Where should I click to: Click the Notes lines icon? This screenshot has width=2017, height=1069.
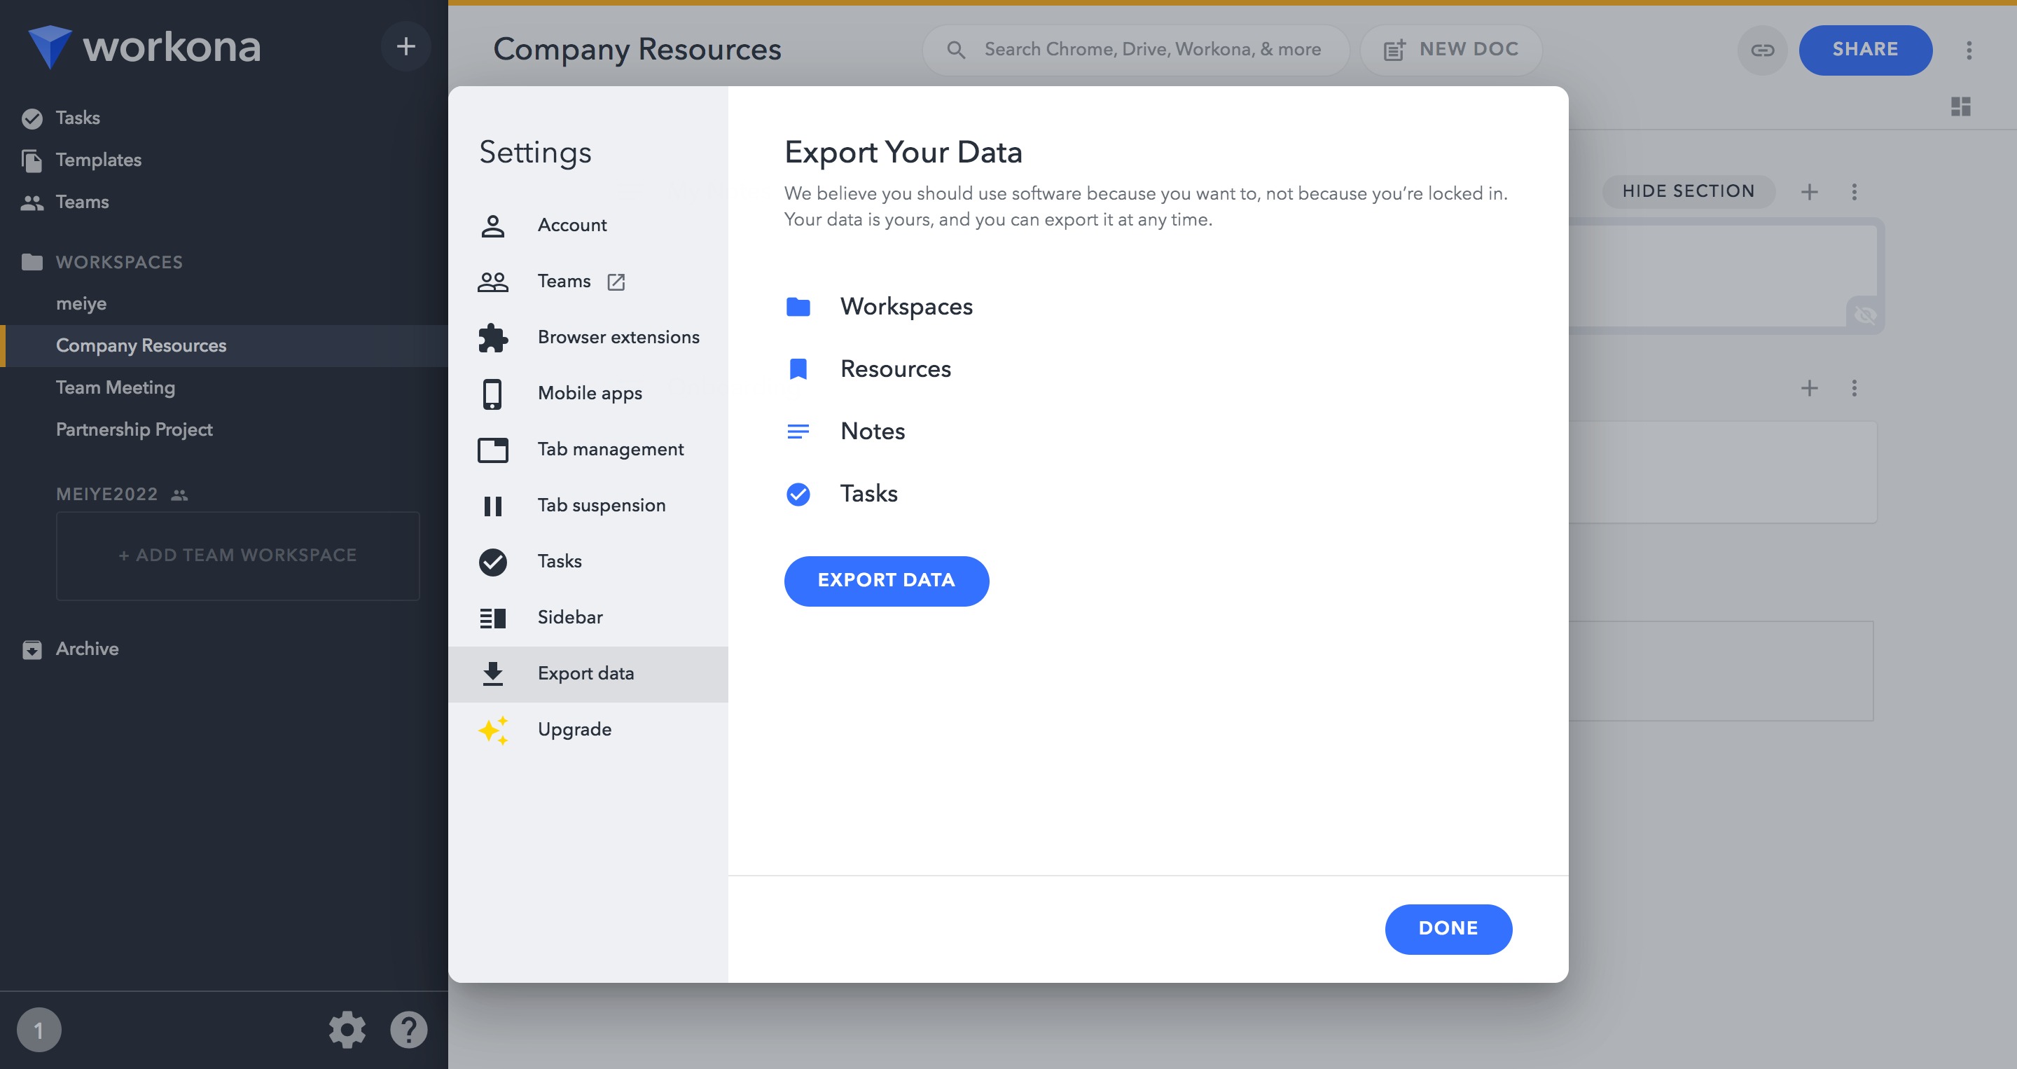(x=798, y=432)
